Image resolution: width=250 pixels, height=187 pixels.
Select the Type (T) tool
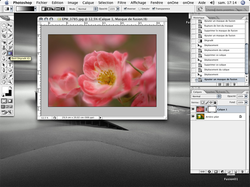(x=10, y=65)
